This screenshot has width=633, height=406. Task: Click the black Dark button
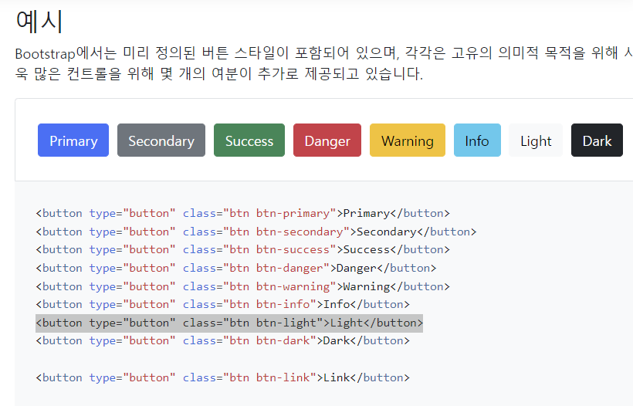coord(597,140)
